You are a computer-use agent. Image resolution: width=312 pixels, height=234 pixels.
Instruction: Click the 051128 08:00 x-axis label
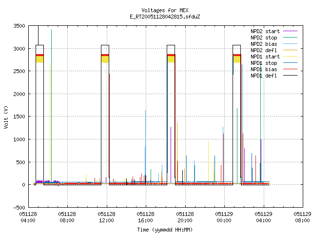(x=67, y=217)
